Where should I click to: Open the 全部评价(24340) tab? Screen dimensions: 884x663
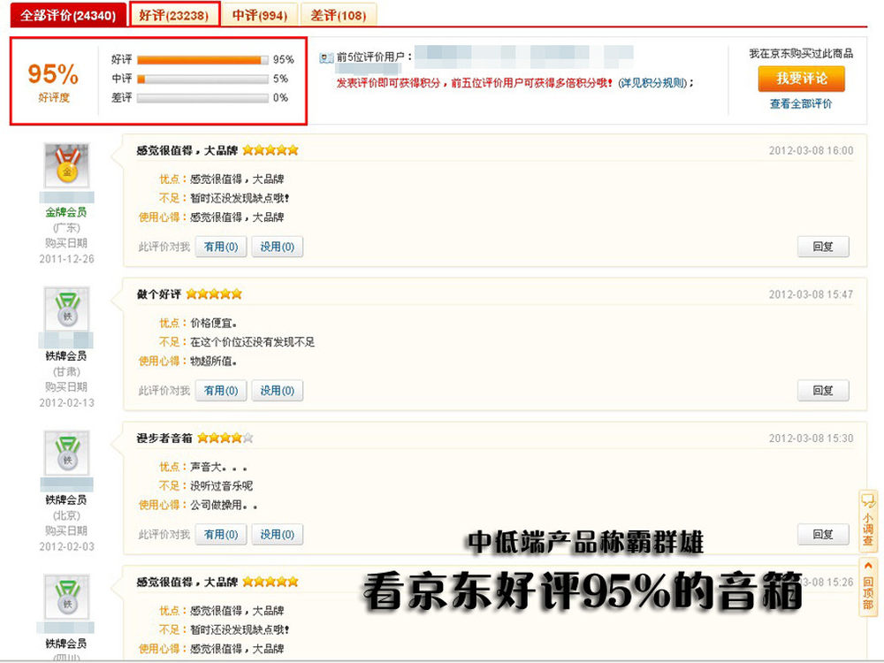pos(68,15)
